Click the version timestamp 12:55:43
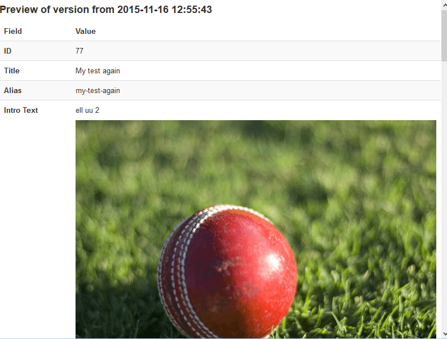 click(192, 10)
